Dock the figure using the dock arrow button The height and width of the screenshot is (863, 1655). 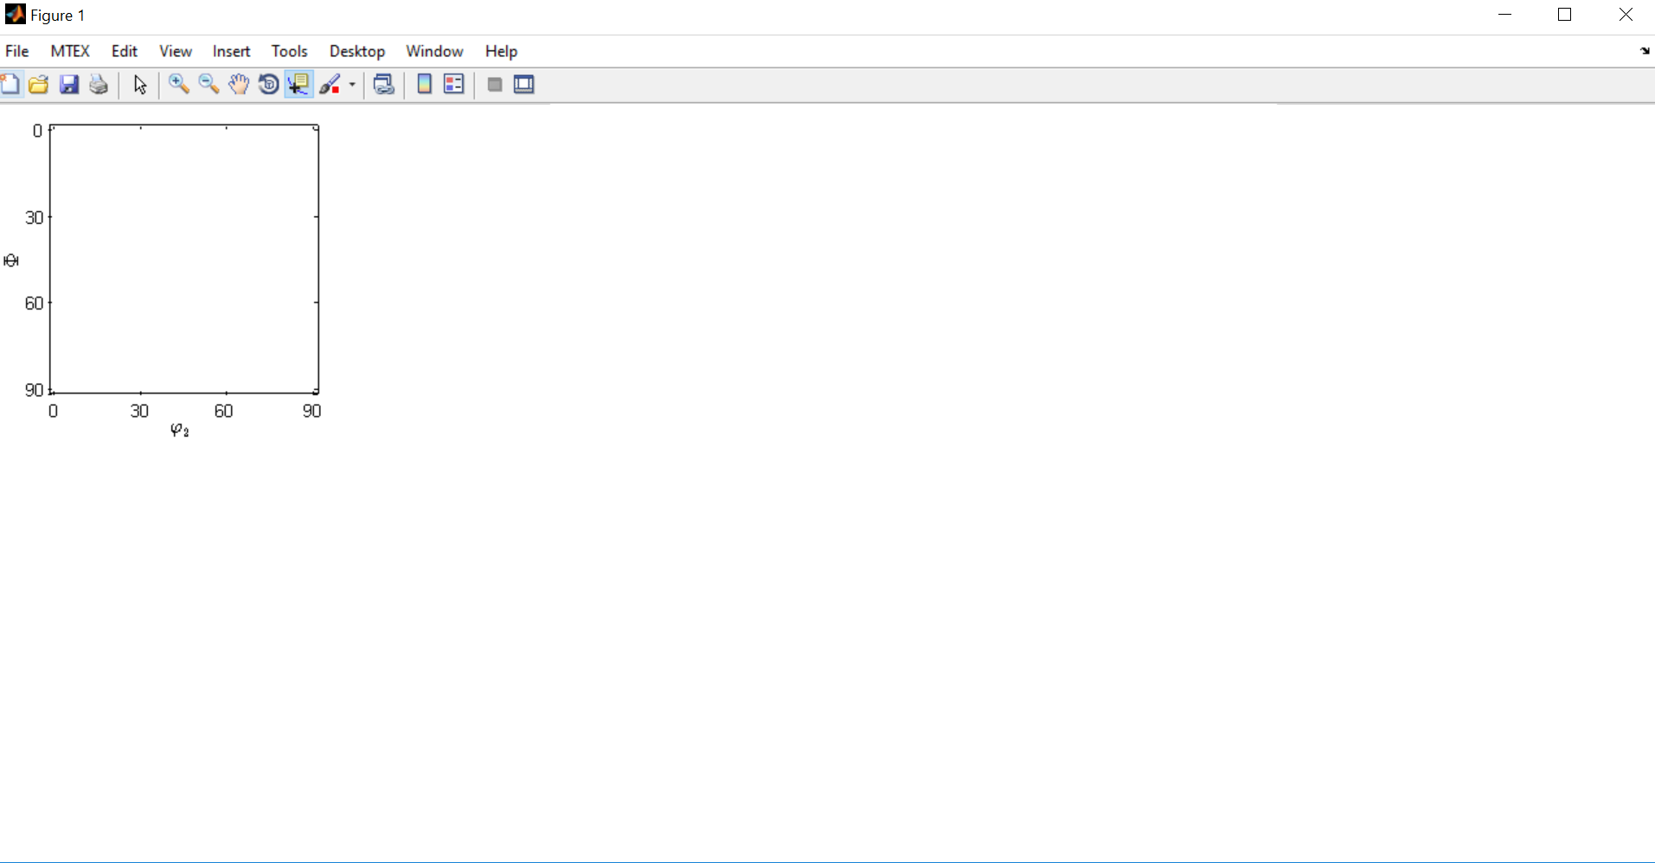(x=1645, y=51)
